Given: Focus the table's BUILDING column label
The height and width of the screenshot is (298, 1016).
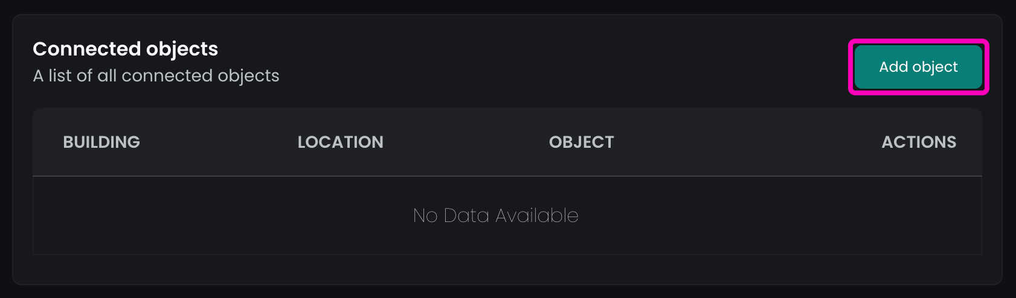Looking at the screenshot, I should (101, 142).
